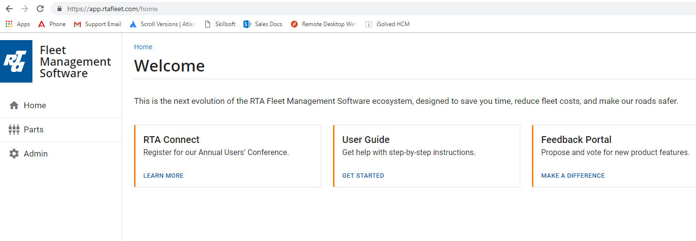Click the site padlock security icon
696x241 pixels.
60,9
